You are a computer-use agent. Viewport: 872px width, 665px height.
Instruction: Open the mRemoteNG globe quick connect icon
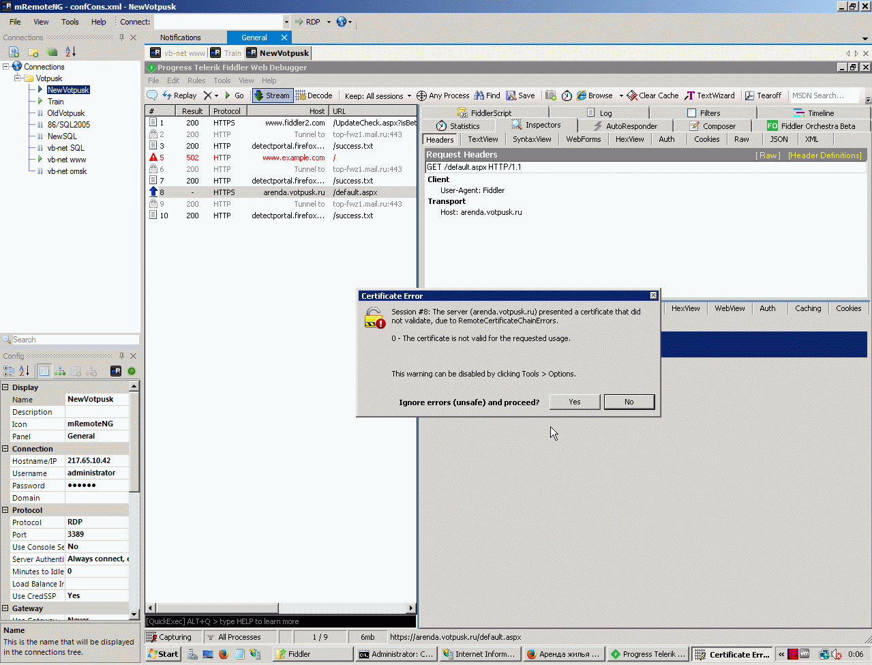(x=342, y=22)
